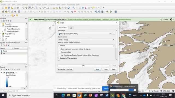Click the Map Tips icon
Screen dimensions: 175x98
click(x=93, y=8)
